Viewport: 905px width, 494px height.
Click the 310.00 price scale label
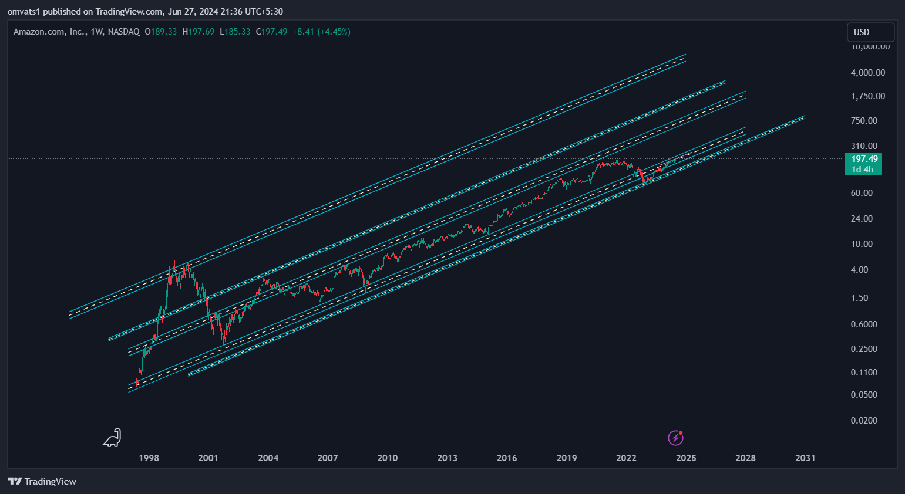pos(864,146)
